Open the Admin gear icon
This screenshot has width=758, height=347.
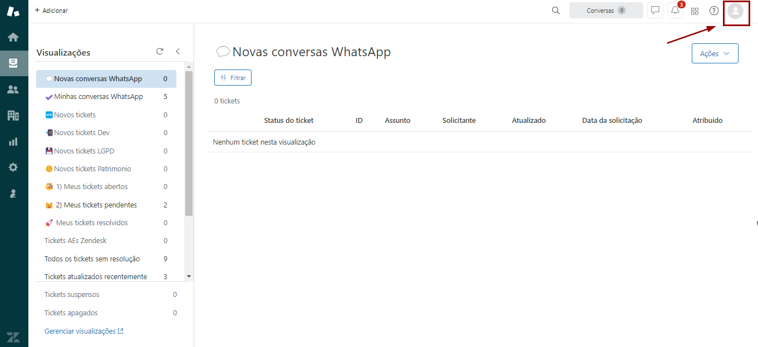point(13,167)
